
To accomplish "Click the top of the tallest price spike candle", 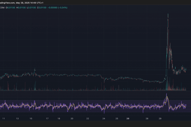I will 168,14.
